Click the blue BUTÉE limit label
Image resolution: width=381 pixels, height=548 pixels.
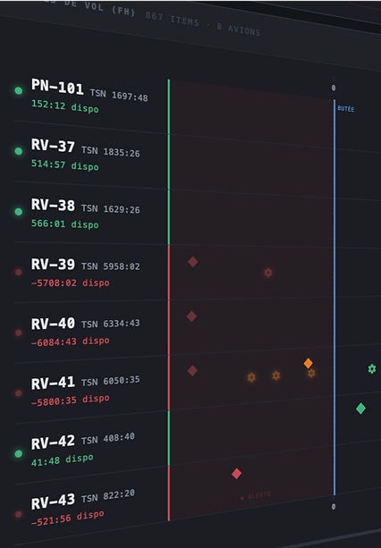click(x=346, y=109)
